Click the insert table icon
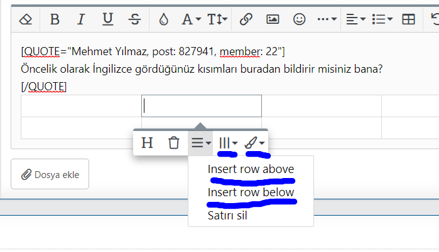Image resolution: width=439 pixels, height=252 pixels. pyautogui.click(x=409, y=19)
